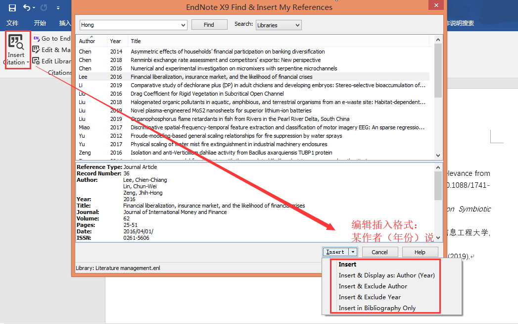Select the Li 2019 dechlorane plus reference

tap(253, 85)
